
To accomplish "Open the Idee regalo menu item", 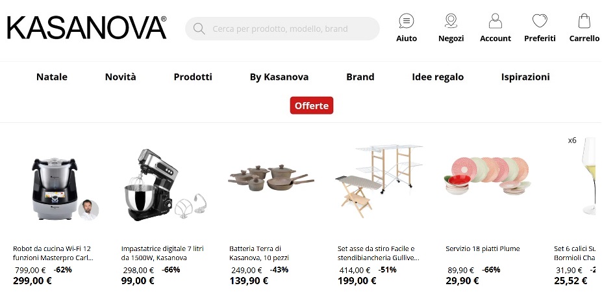I will click(438, 77).
